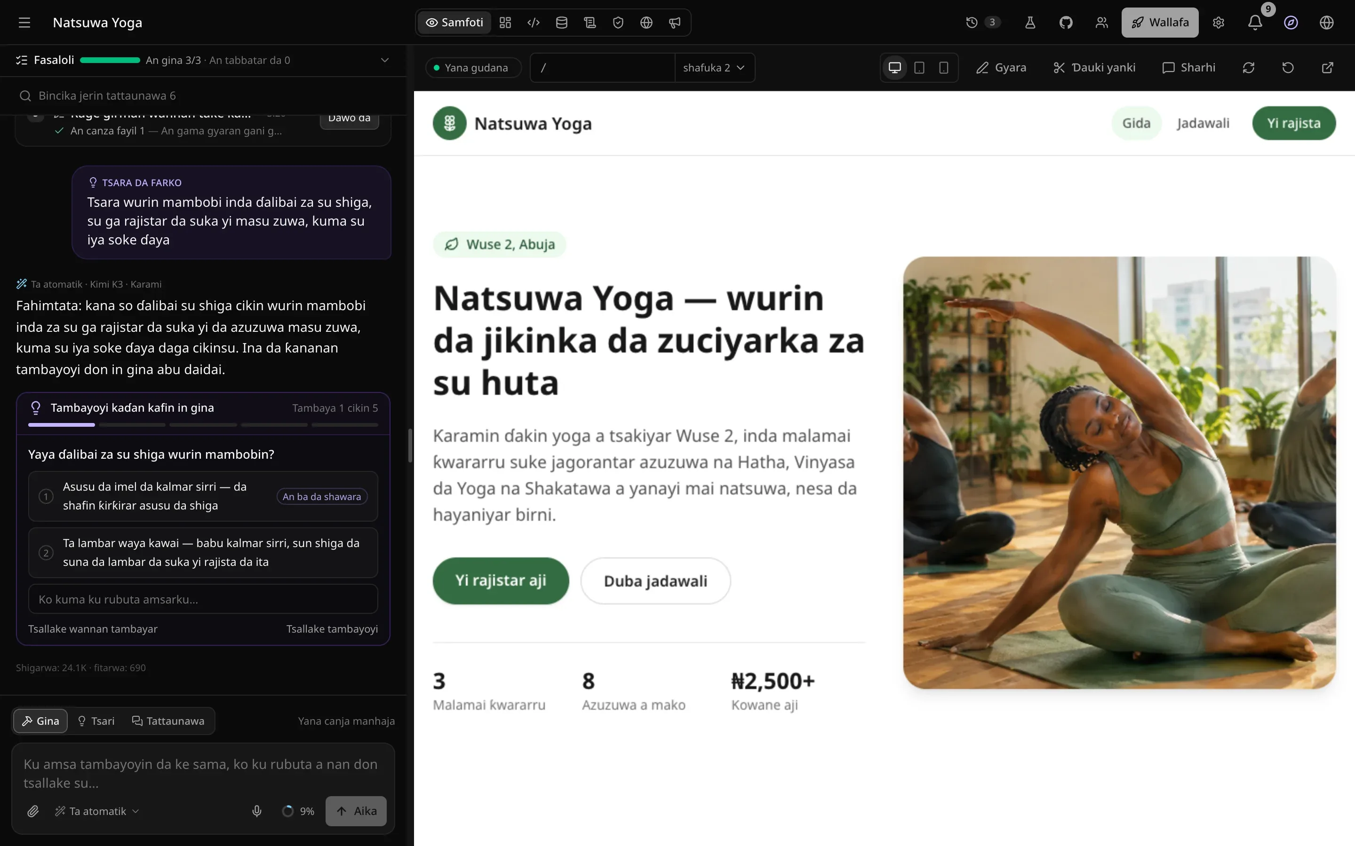The height and width of the screenshot is (846, 1355).
Task: Open the database icon in toolbar
Action: coord(562,23)
